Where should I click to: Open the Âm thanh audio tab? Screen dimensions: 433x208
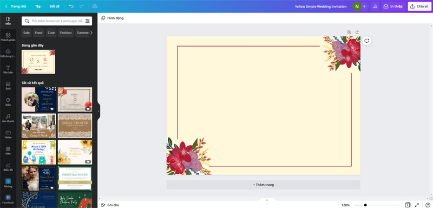pos(8,118)
